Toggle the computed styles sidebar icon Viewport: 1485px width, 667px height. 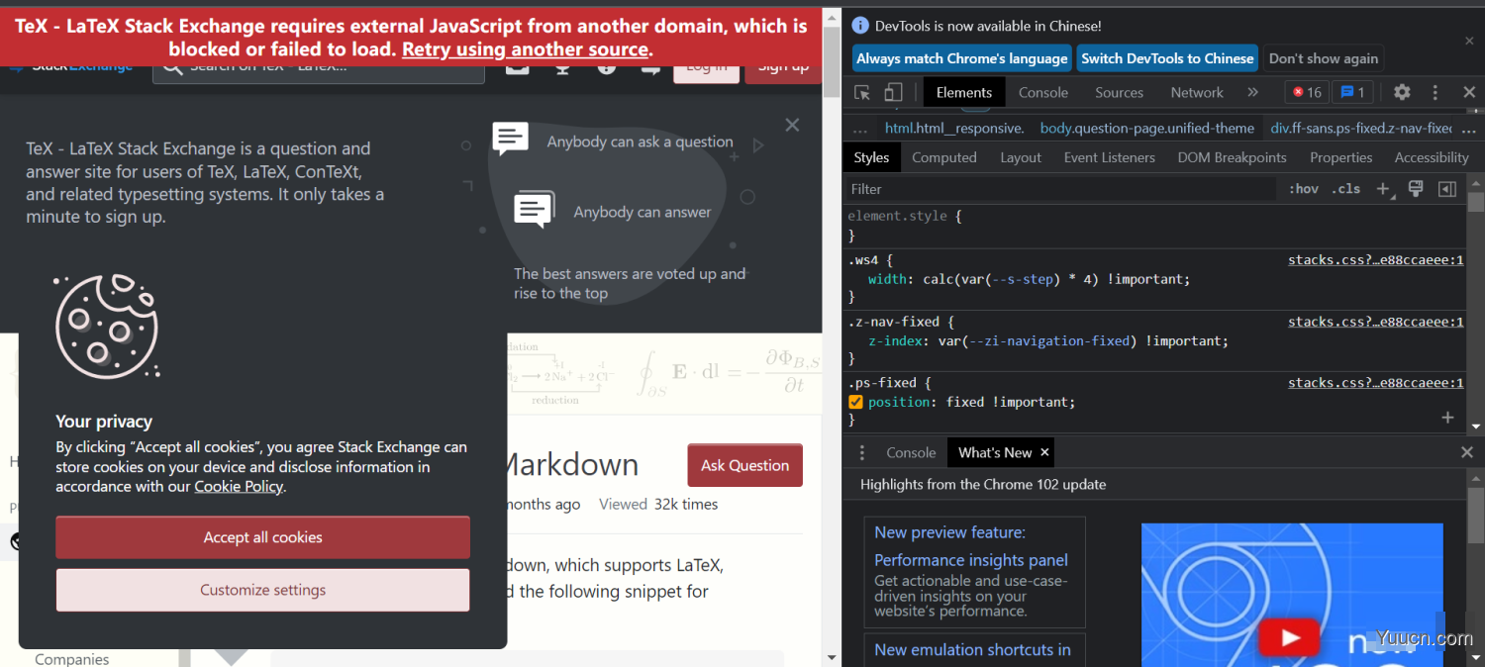[x=1446, y=189]
